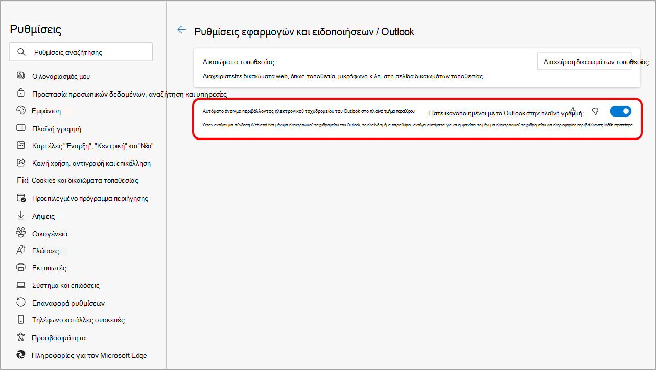Select the Γλώσσες language icon

coord(21,250)
